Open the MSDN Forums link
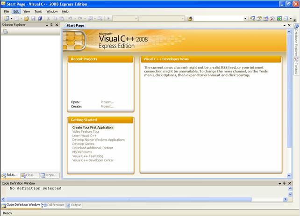The height and width of the screenshot is (216, 300). [x=82, y=152]
